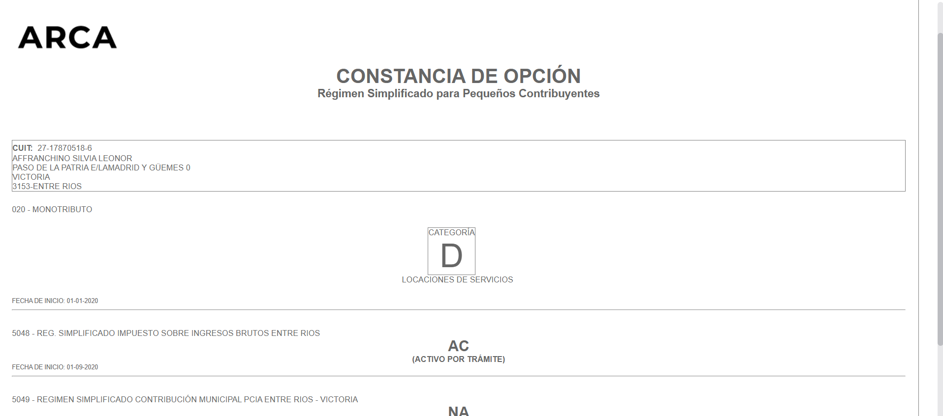Click the 'Régimen Simplificado para Pequeños Contribuyentes' subtitle
This screenshot has width=943, height=416.
458,94
